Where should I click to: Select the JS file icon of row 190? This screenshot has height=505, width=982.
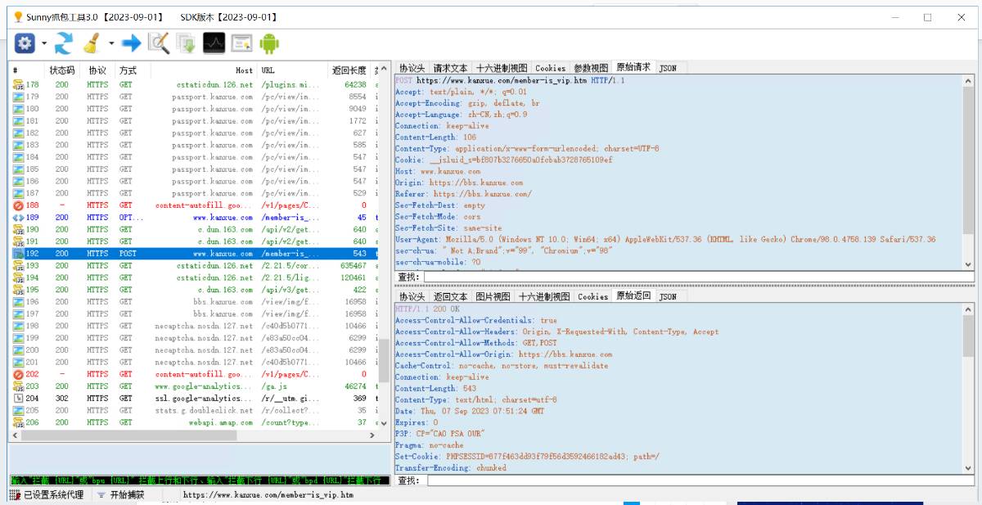[x=18, y=230]
